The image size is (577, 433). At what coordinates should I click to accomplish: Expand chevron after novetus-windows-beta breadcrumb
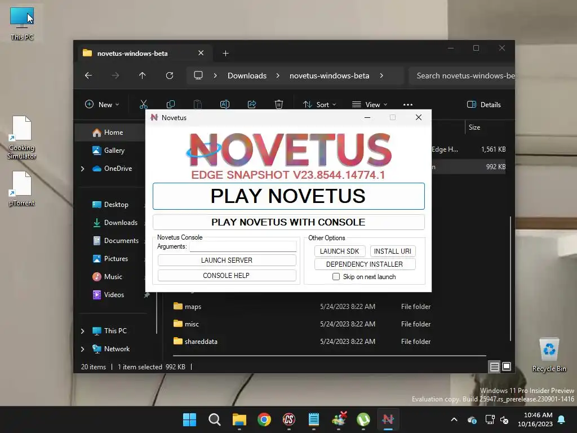(381, 76)
